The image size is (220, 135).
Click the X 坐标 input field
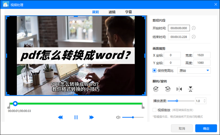[172, 55]
